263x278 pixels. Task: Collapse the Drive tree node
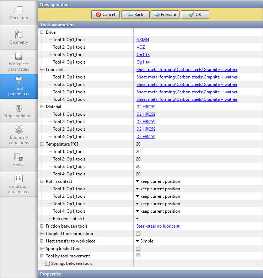tap(42, 32)
